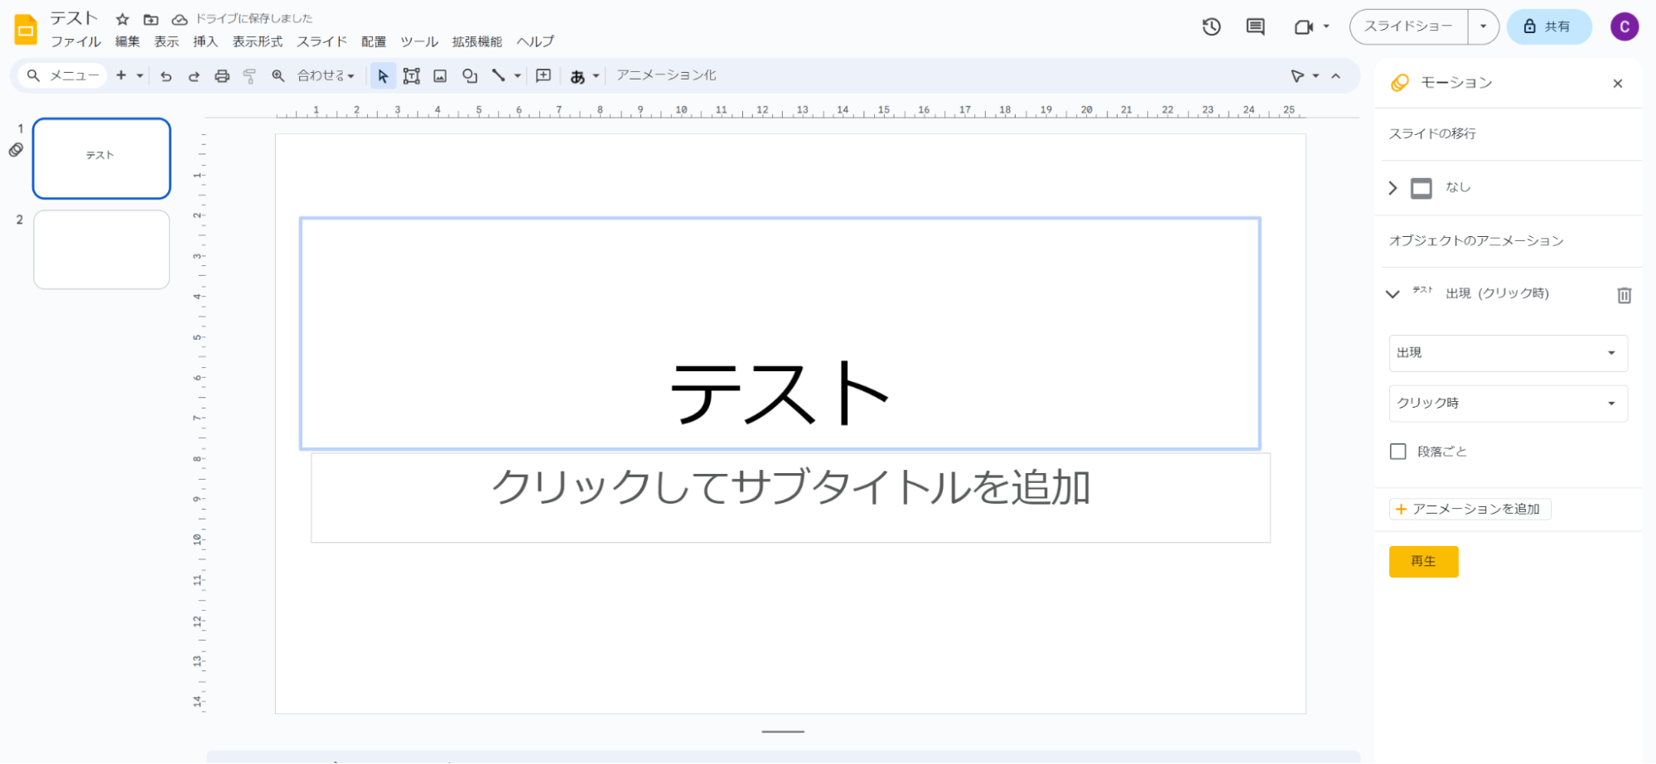The image size is (1656, 764).
Task: Click the insert image icon
Action: 440,76
